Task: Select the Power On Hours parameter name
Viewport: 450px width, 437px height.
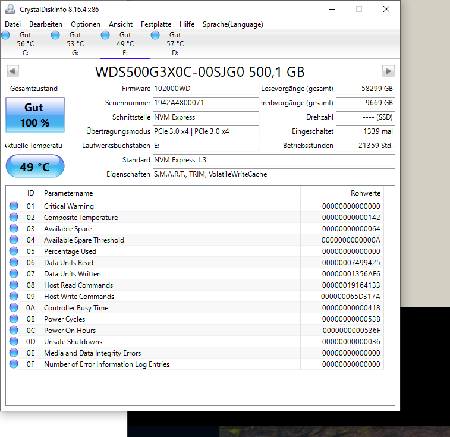Action: click(x=70, y=331)
